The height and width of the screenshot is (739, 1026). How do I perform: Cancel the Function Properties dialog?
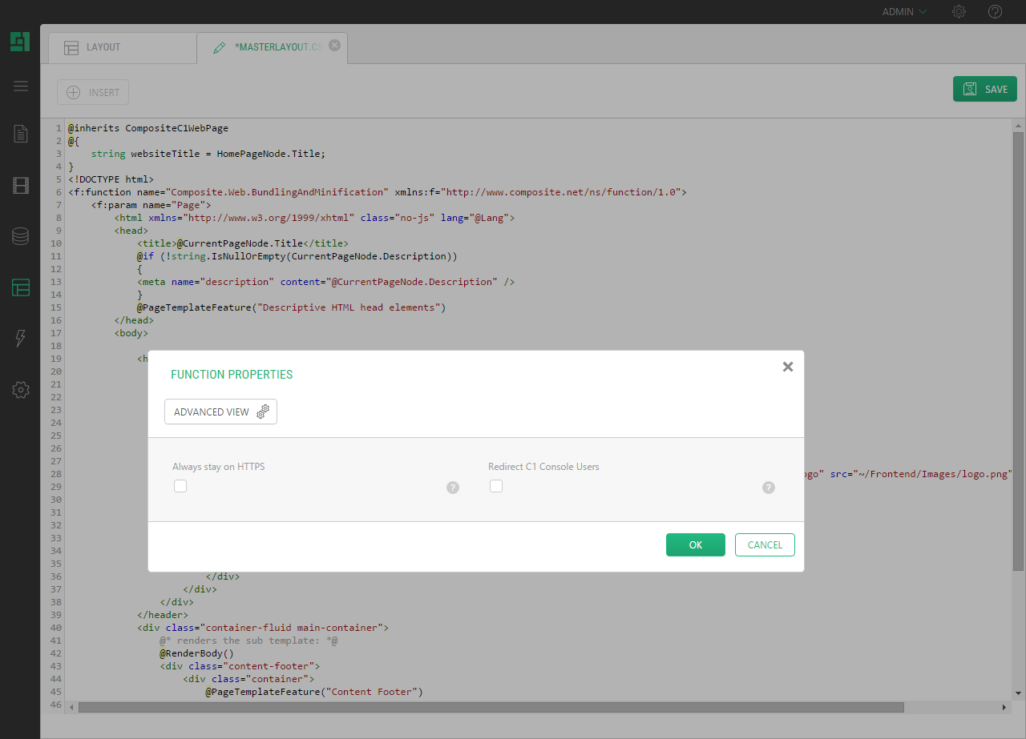point(765,544)
